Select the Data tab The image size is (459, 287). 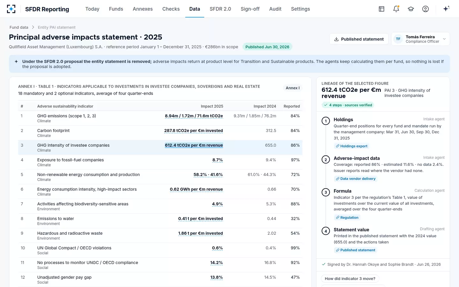click(195, 9)
